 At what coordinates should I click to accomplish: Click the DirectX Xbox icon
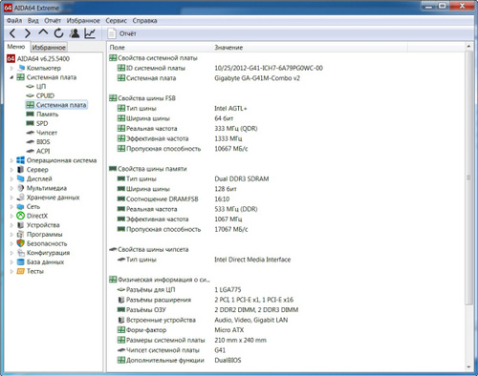[20, 216]
